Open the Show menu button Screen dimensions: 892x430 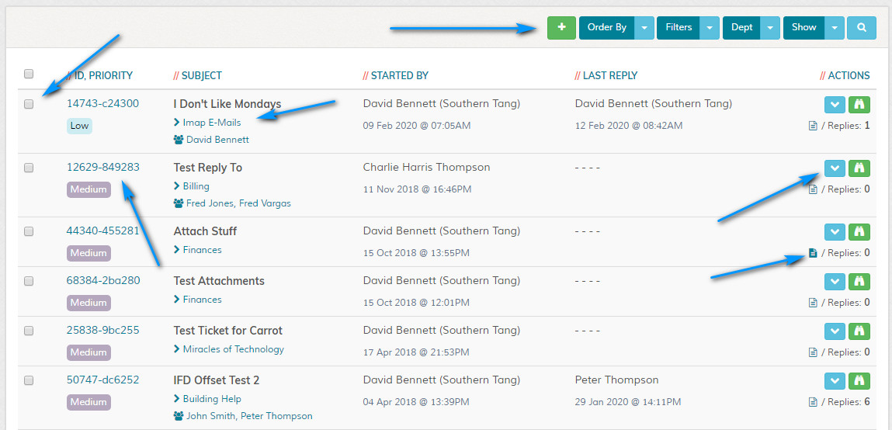coord(803,27)
